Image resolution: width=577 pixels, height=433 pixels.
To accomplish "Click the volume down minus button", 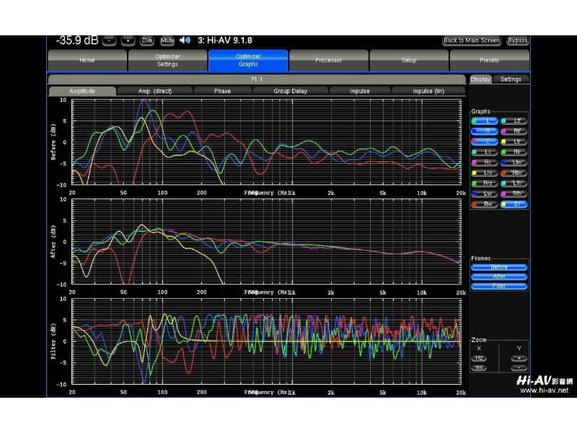I will pyautogui.click(x=109, y=40).
